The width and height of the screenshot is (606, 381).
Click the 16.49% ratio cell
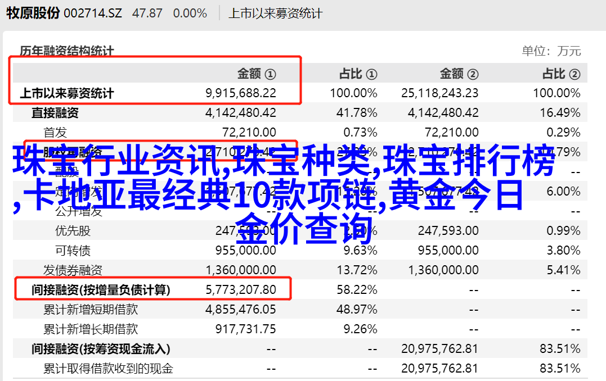(560, 113)
